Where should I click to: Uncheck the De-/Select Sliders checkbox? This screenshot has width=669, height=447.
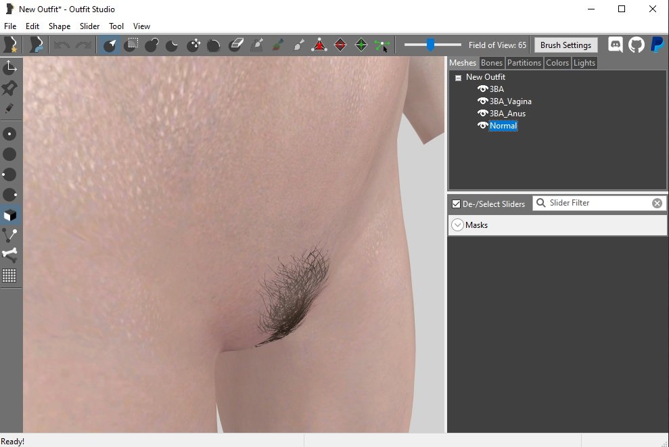(456, 204)
